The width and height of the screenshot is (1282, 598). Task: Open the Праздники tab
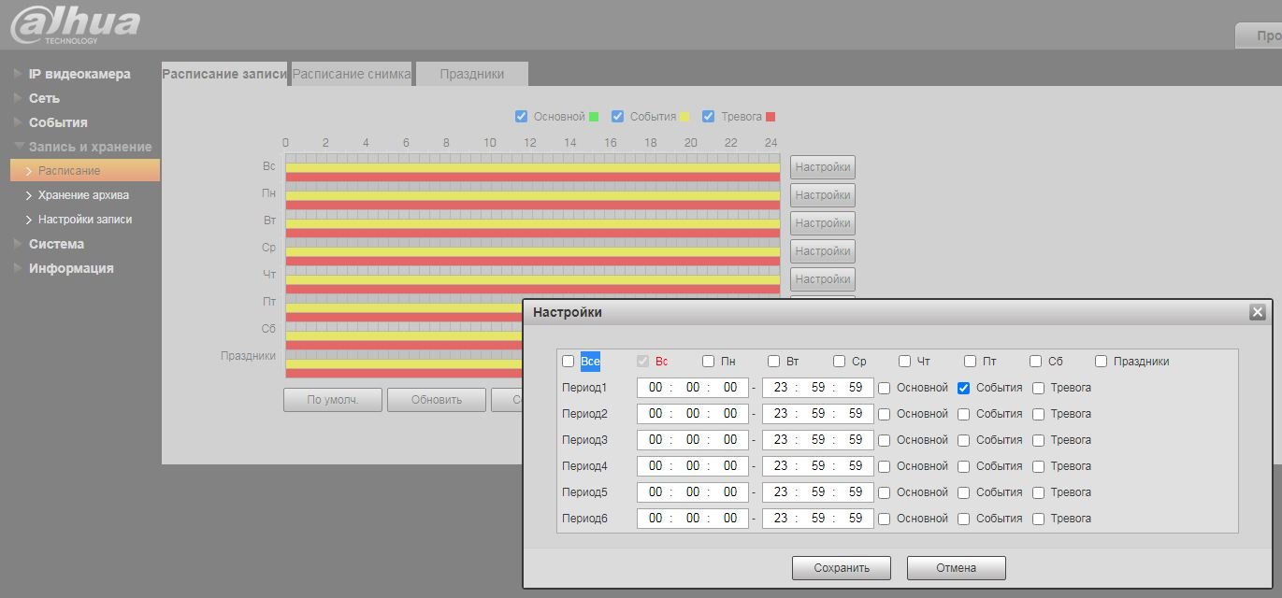point(472,74)
